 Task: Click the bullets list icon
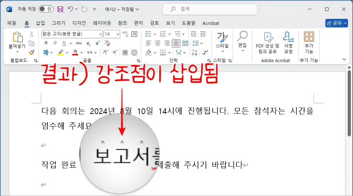pos(149,34)
